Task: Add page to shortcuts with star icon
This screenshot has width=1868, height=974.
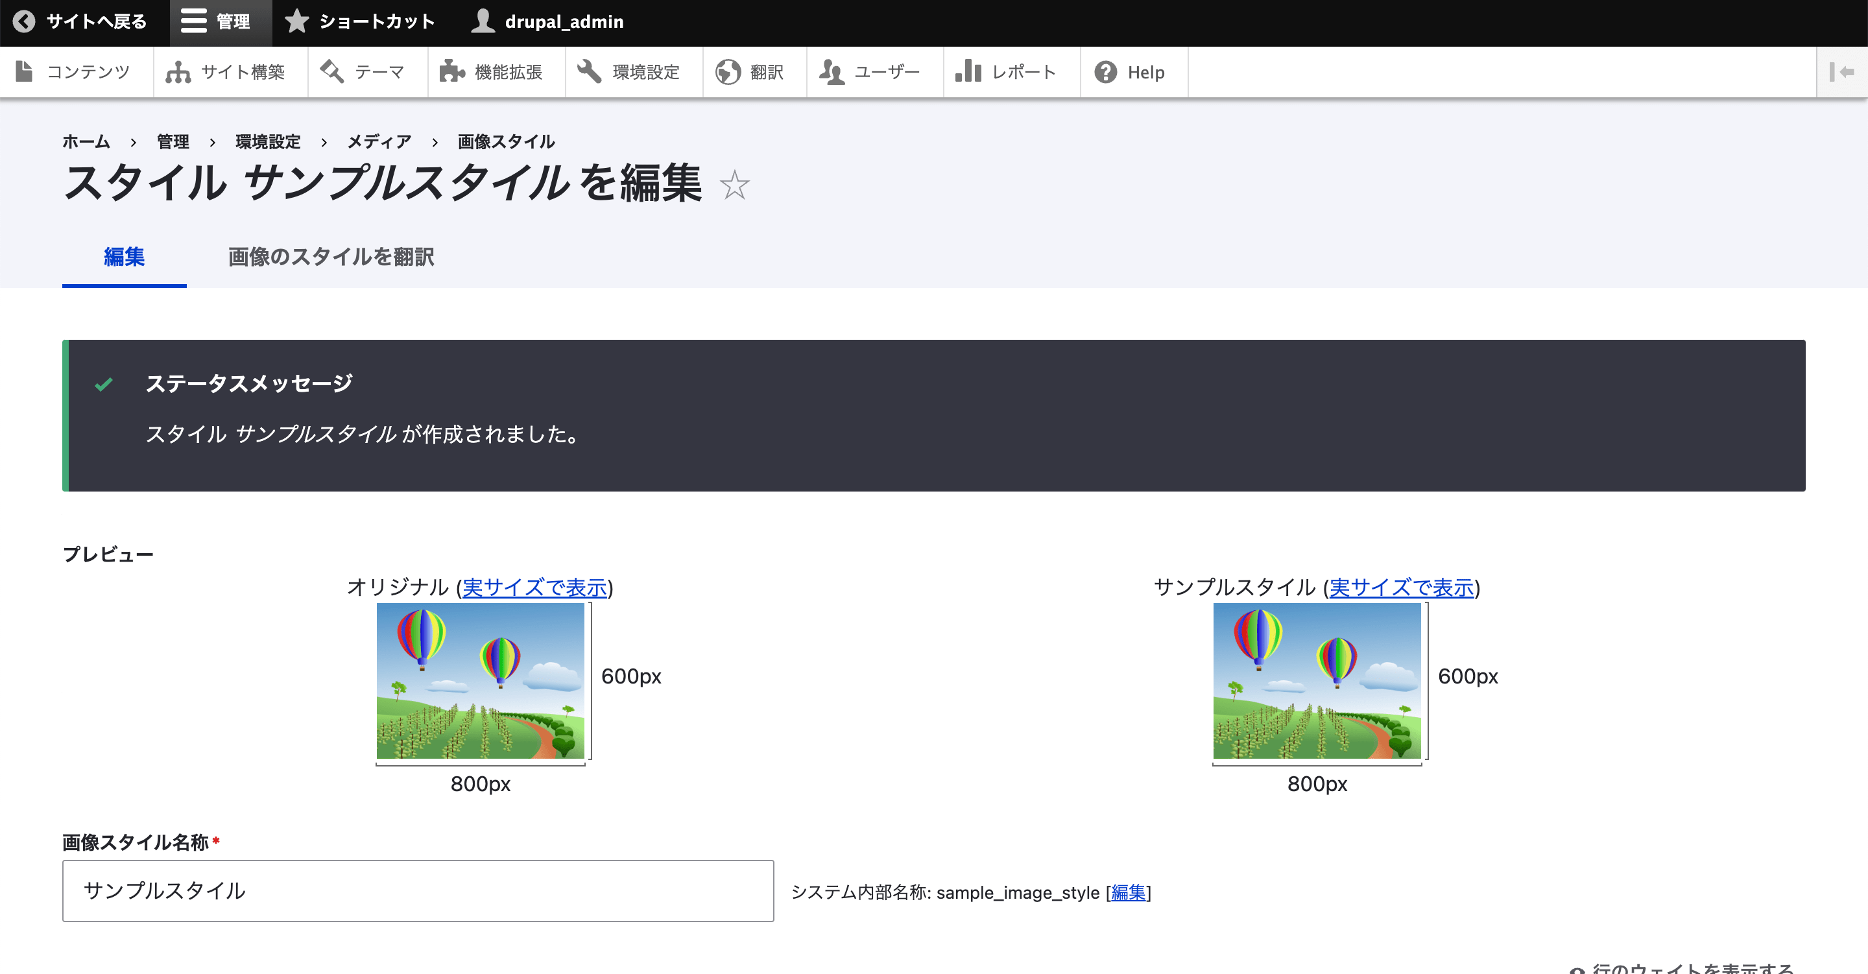Action: tap(735, 185)
